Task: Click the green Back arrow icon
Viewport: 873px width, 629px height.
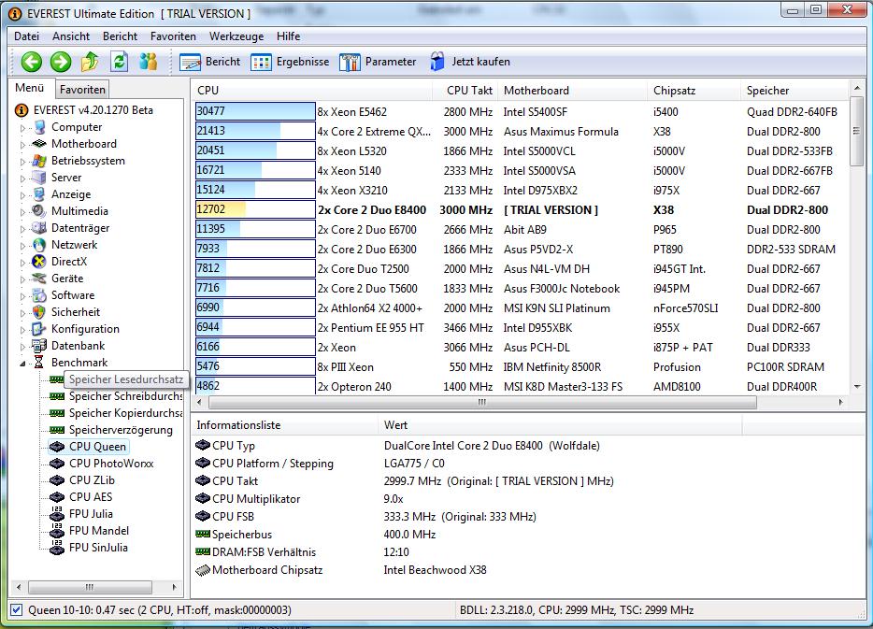Action: coord(32,62)
